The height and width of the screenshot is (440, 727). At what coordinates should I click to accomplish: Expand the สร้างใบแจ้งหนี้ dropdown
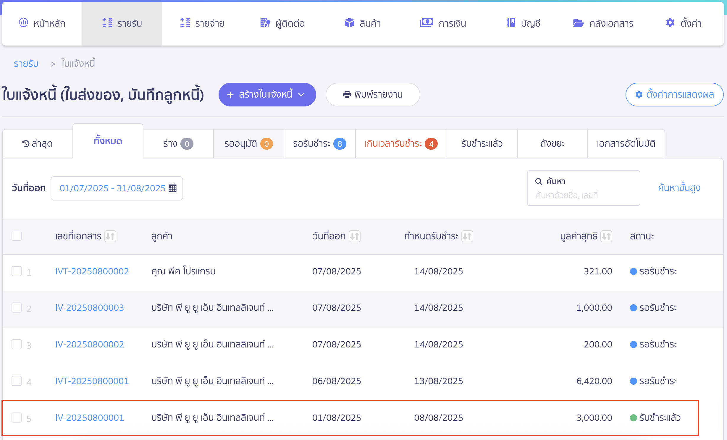267,95
